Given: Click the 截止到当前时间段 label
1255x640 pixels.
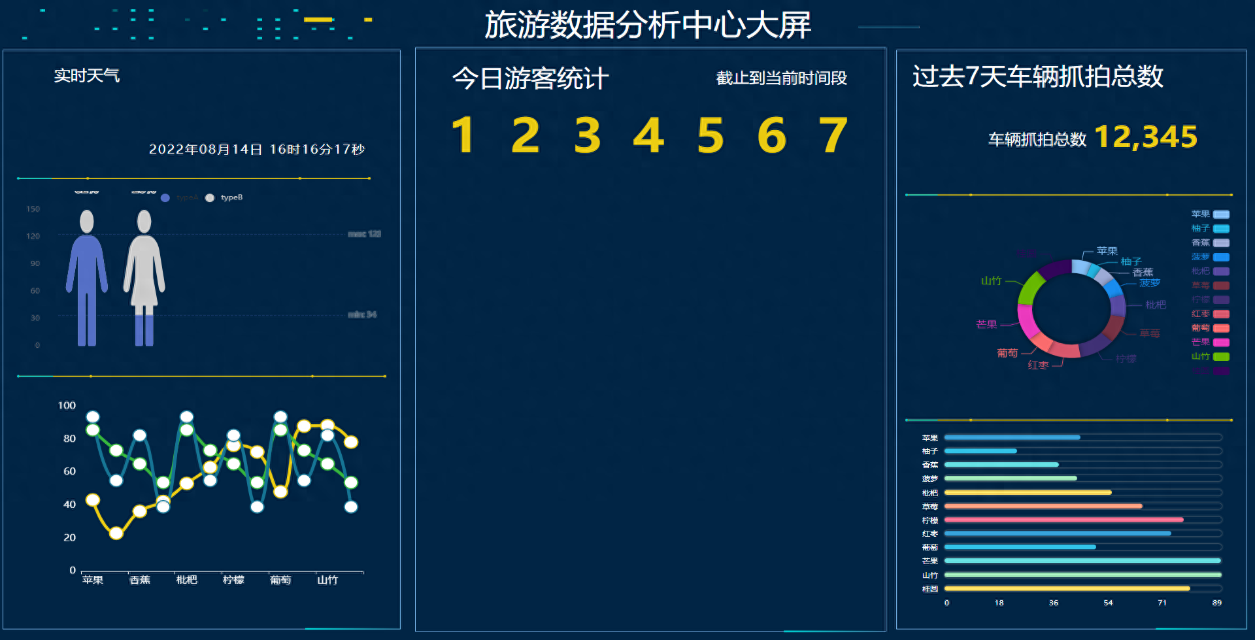Looking at the screenshot, I should click(x=782, y=78).
